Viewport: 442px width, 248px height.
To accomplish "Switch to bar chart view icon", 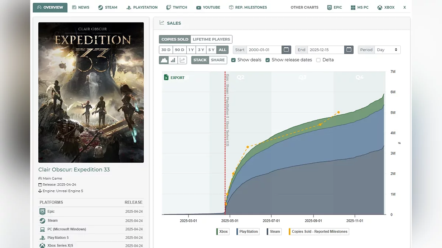I will (173, 60).
